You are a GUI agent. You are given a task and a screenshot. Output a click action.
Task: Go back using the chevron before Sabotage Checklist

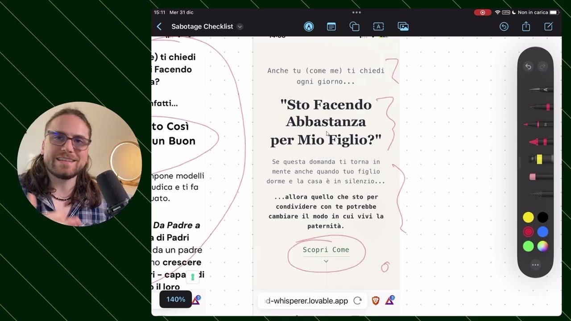coord(159,27)
